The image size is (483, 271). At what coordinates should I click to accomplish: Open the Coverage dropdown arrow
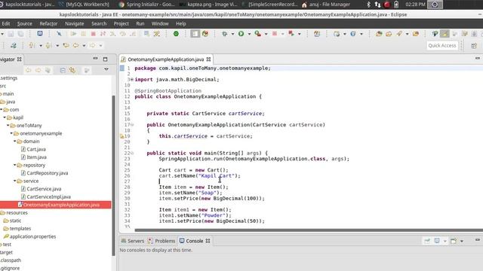click(266, 34)
